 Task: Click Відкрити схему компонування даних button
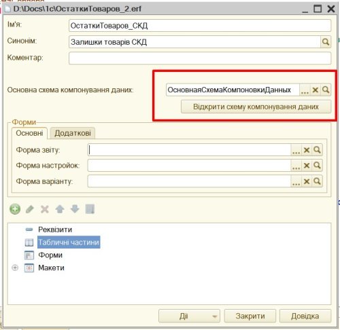coord(256,107)
